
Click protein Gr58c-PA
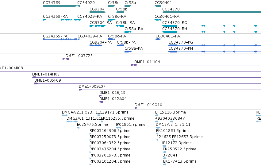pyautogui.click(x=112, y=39)
